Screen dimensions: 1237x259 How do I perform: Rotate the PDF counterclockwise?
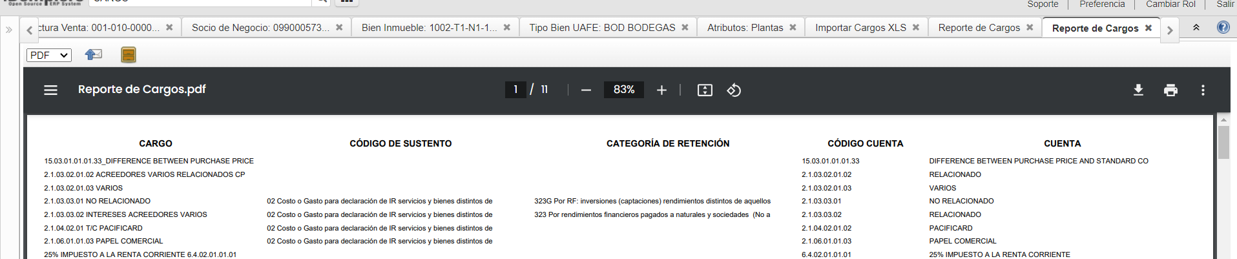click(734, 90)
